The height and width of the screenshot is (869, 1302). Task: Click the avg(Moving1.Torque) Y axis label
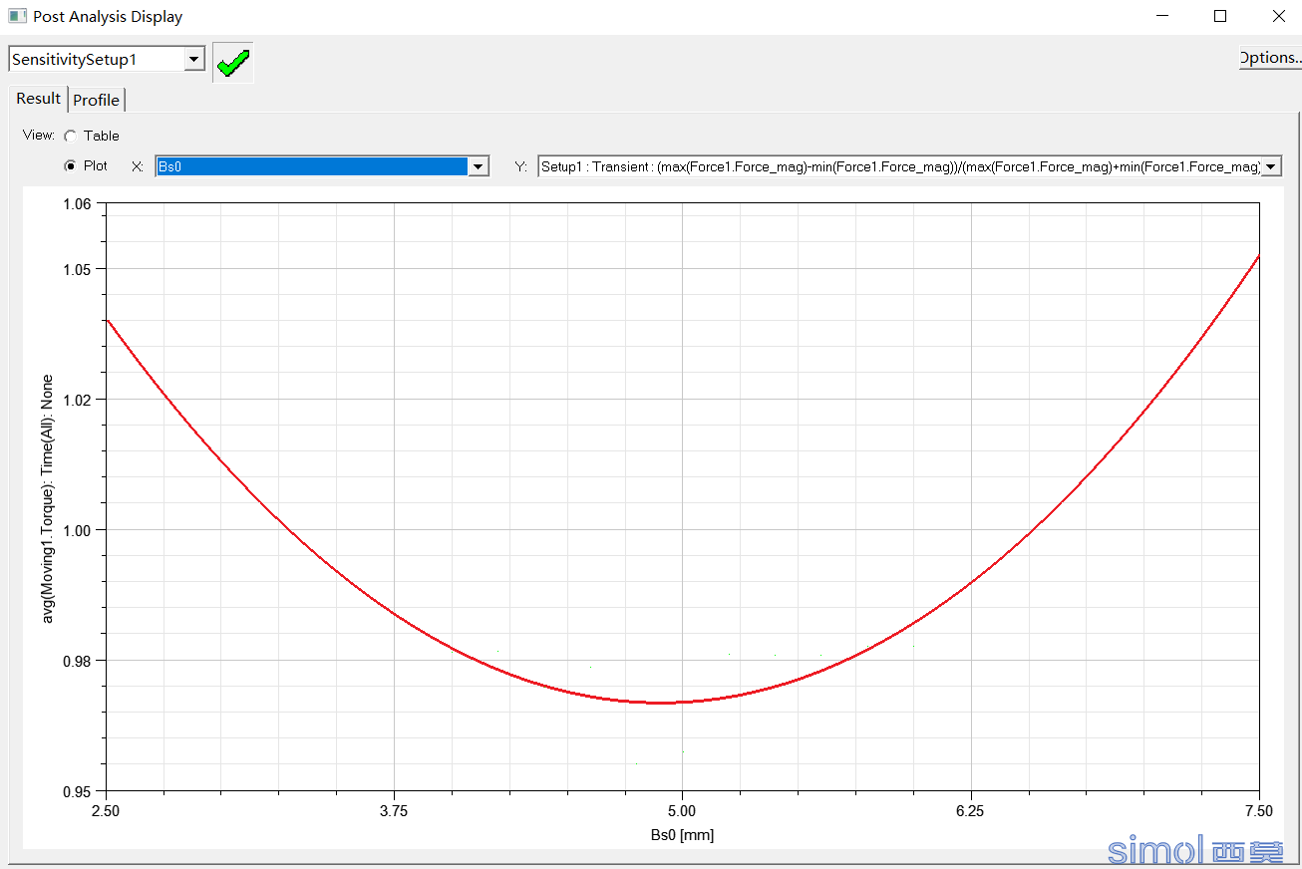[47, 499]
